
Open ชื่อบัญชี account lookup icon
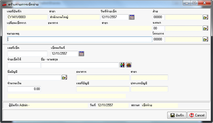(64, 77)
